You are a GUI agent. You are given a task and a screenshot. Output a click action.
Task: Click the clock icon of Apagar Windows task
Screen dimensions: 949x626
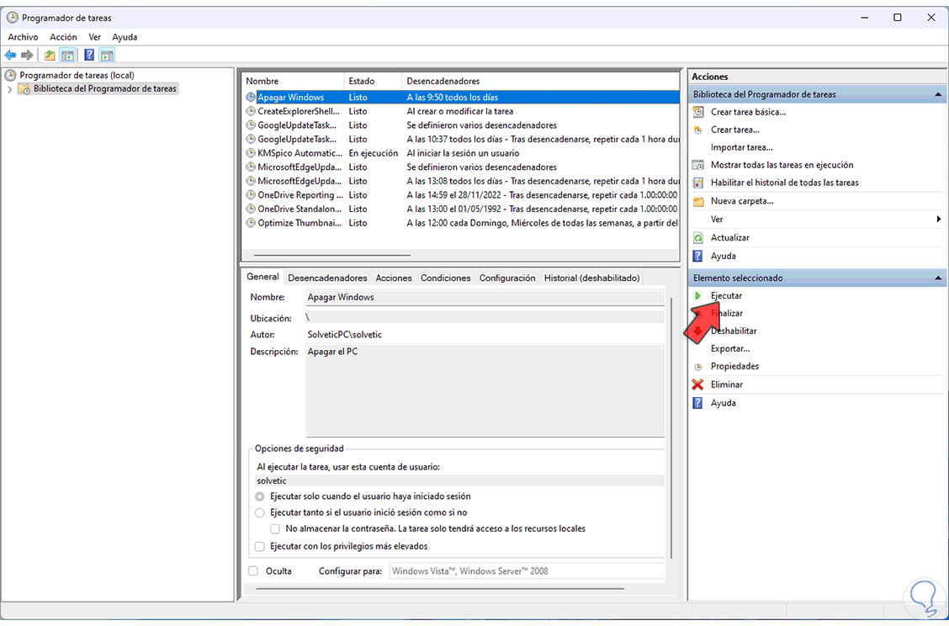tap(251, 97)
